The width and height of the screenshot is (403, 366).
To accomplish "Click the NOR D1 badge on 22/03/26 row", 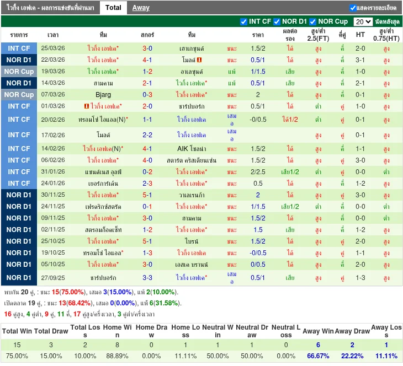I will [x=19, y=60].
